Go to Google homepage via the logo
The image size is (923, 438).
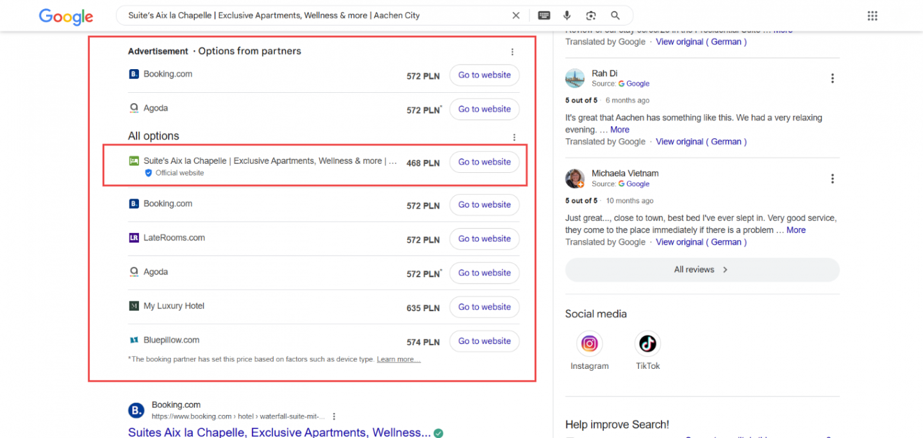66,16
